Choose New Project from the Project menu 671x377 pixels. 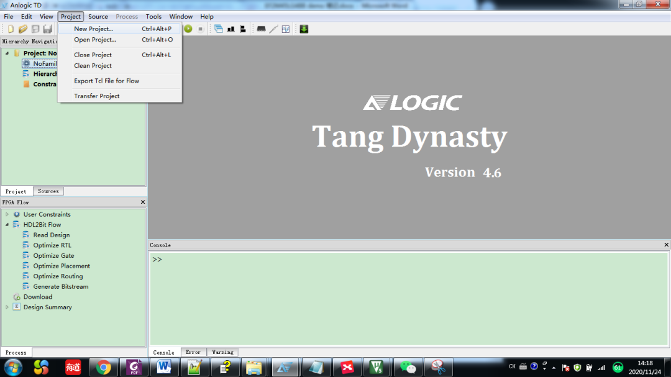(x=93, y=29)
